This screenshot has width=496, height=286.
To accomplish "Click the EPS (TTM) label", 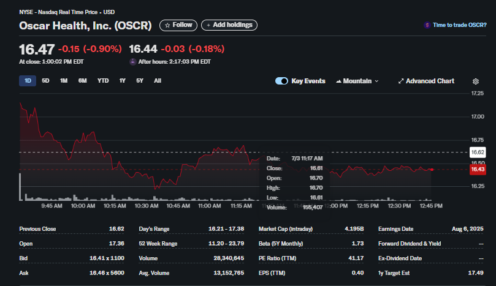I will pos(272,273).
